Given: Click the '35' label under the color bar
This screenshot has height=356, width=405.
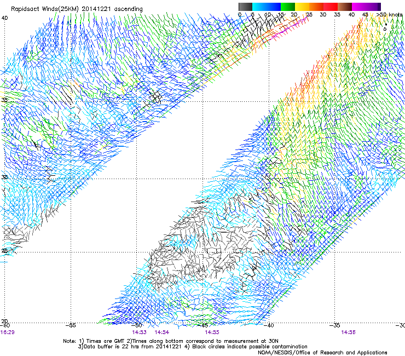Looking at the screenshot, I should (337, 15).
